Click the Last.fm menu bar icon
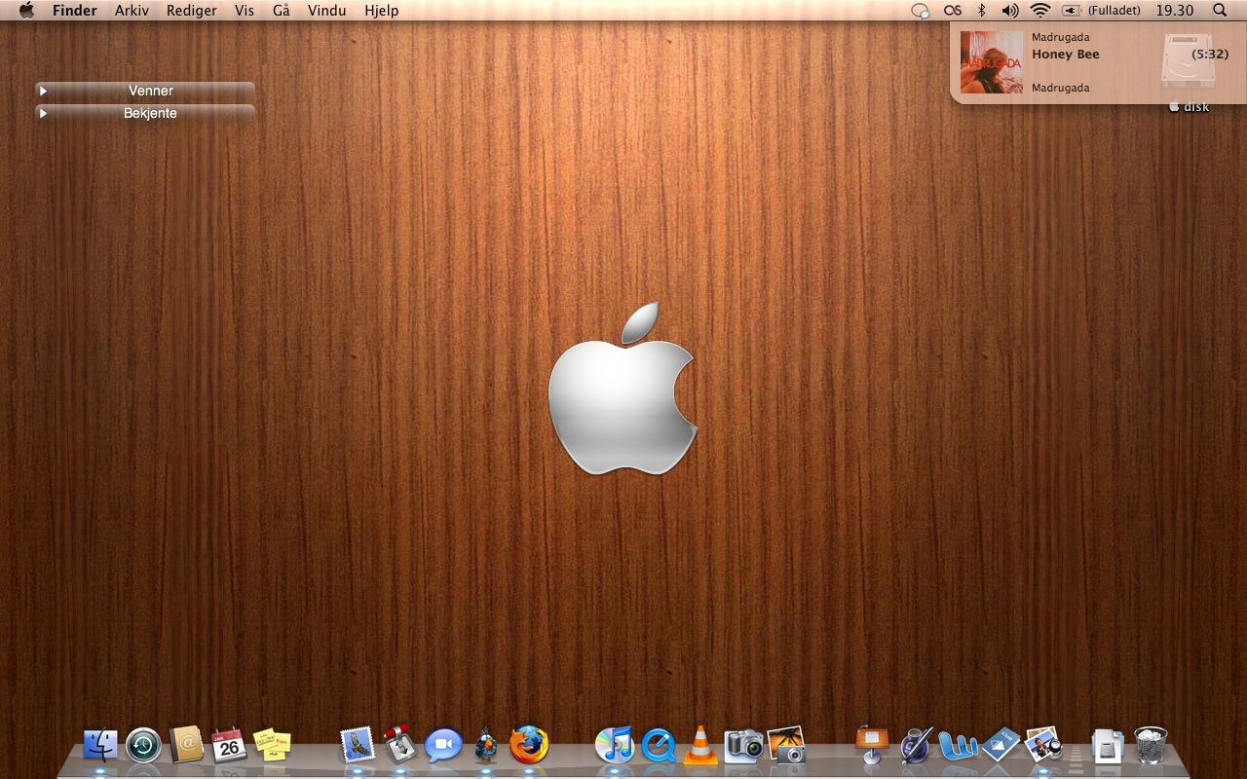Image resolution: width=1247 pixels, height=779 pixels. tap(954, 11)
